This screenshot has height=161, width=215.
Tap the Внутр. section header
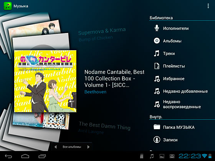tap(156, 117)
